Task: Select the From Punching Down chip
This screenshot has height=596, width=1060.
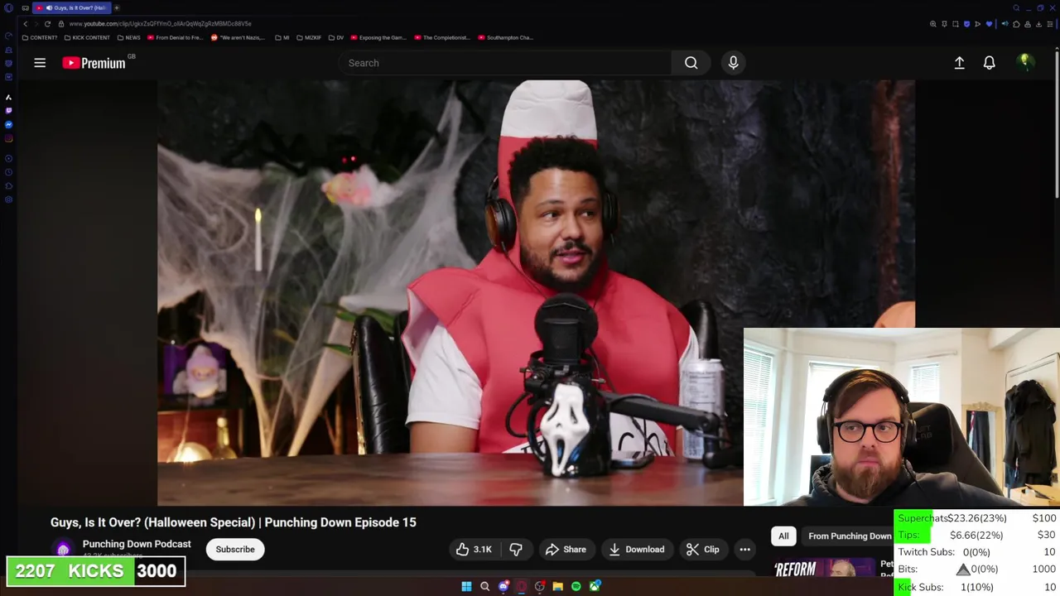Action: tap(850, 536)
